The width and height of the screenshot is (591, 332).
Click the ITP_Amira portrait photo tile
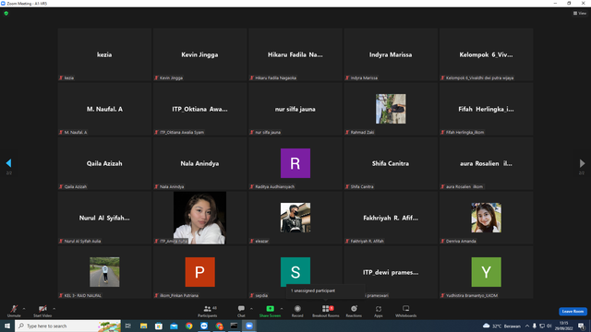(199, 218)
